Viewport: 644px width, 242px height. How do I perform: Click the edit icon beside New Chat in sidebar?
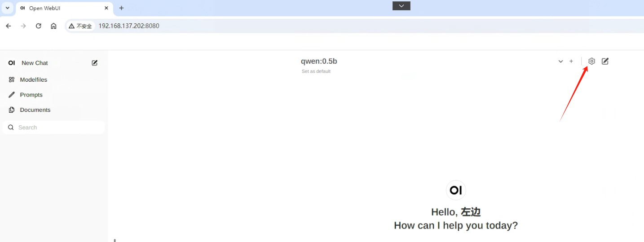[x=95, y=63]
